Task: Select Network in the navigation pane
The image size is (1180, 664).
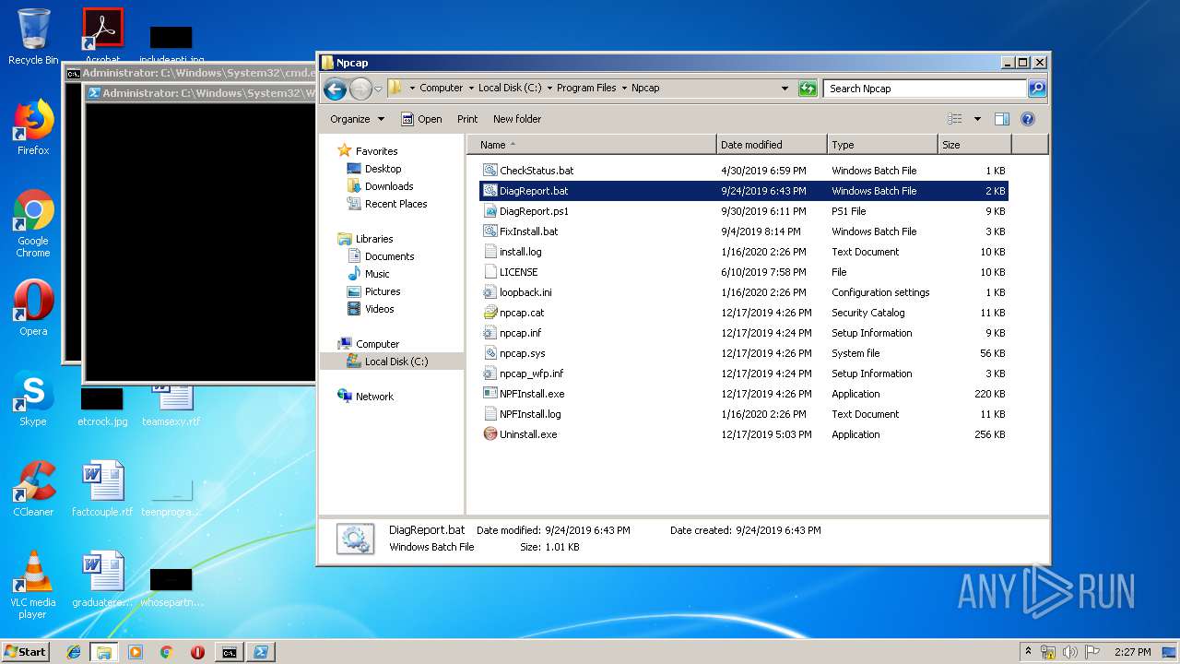Action: point(365,397)
